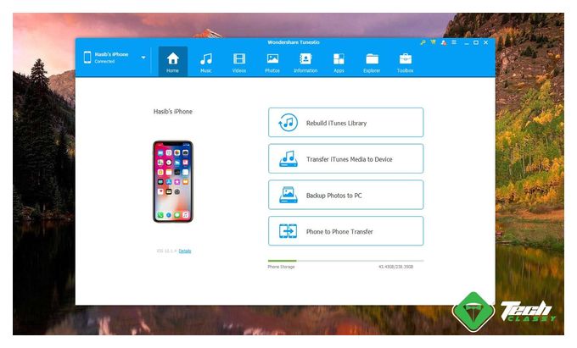Click Transfer iTunes Media to Device

pyautogui.click(x=346, y=158)
